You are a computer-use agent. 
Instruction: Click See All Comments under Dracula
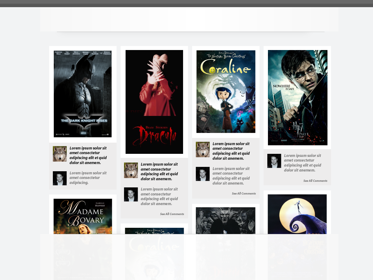172,214
